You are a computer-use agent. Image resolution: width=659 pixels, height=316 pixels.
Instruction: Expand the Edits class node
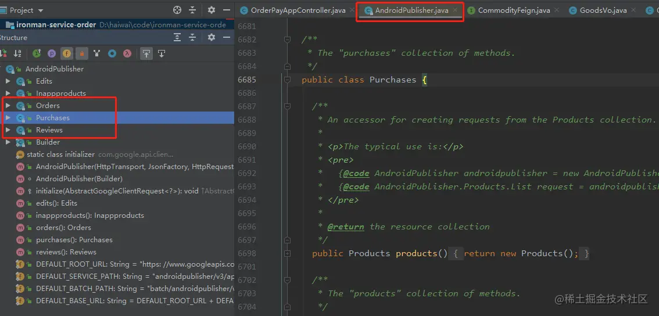coord(8,81)
